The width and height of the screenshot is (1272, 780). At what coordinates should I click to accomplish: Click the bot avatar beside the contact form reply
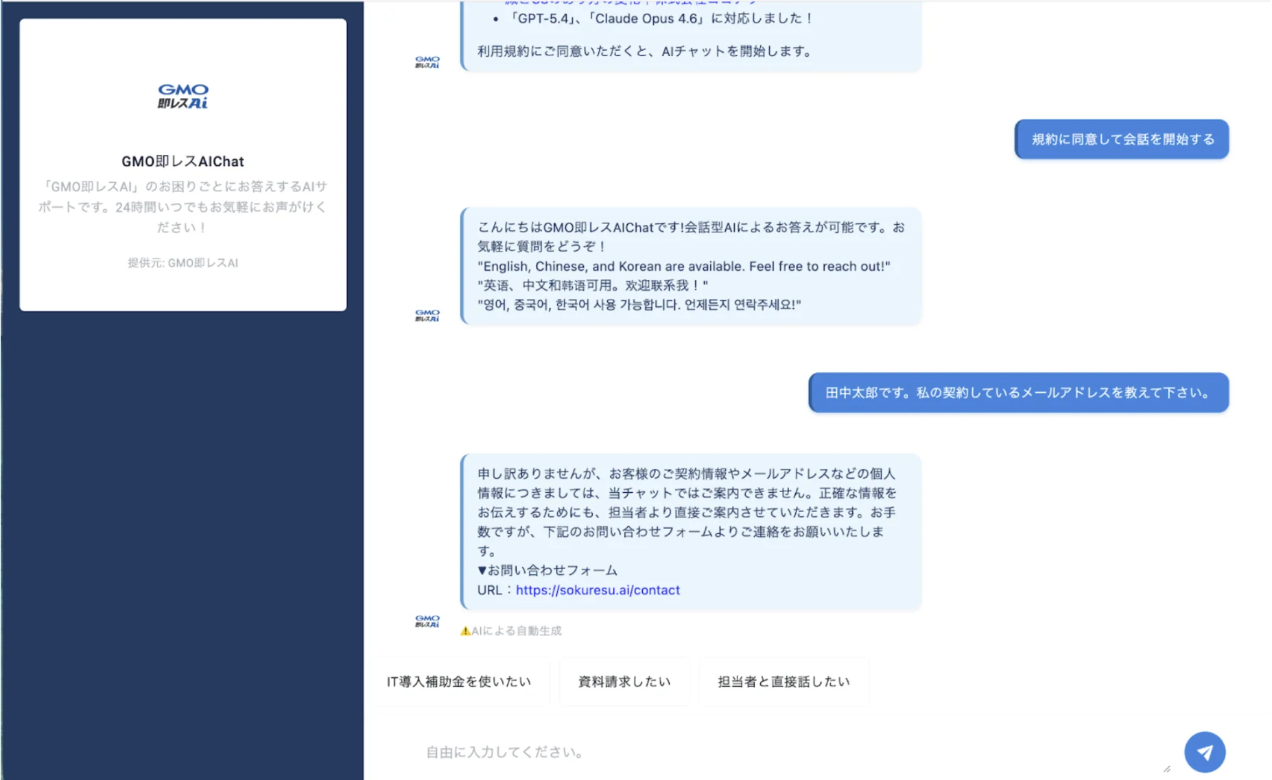[x=427, y=621]
